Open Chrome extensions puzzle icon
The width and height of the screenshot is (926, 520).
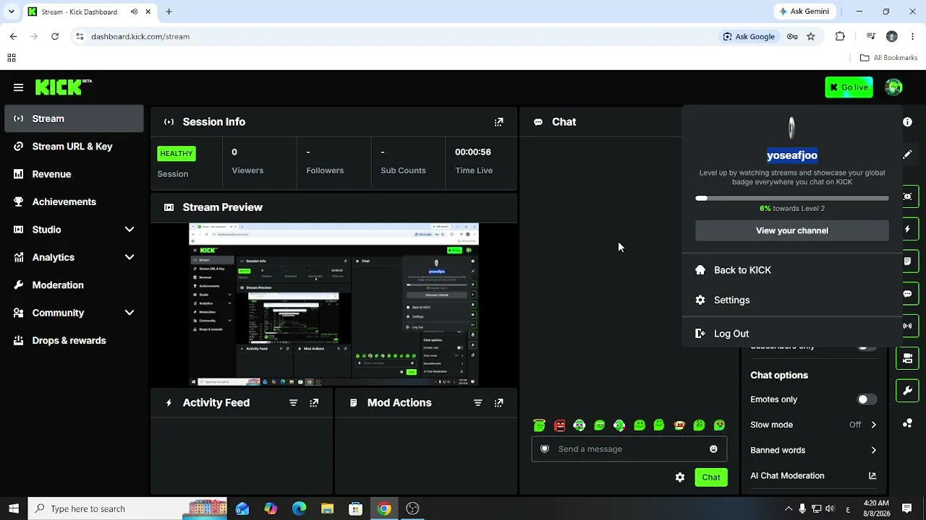tap(840, 36)
